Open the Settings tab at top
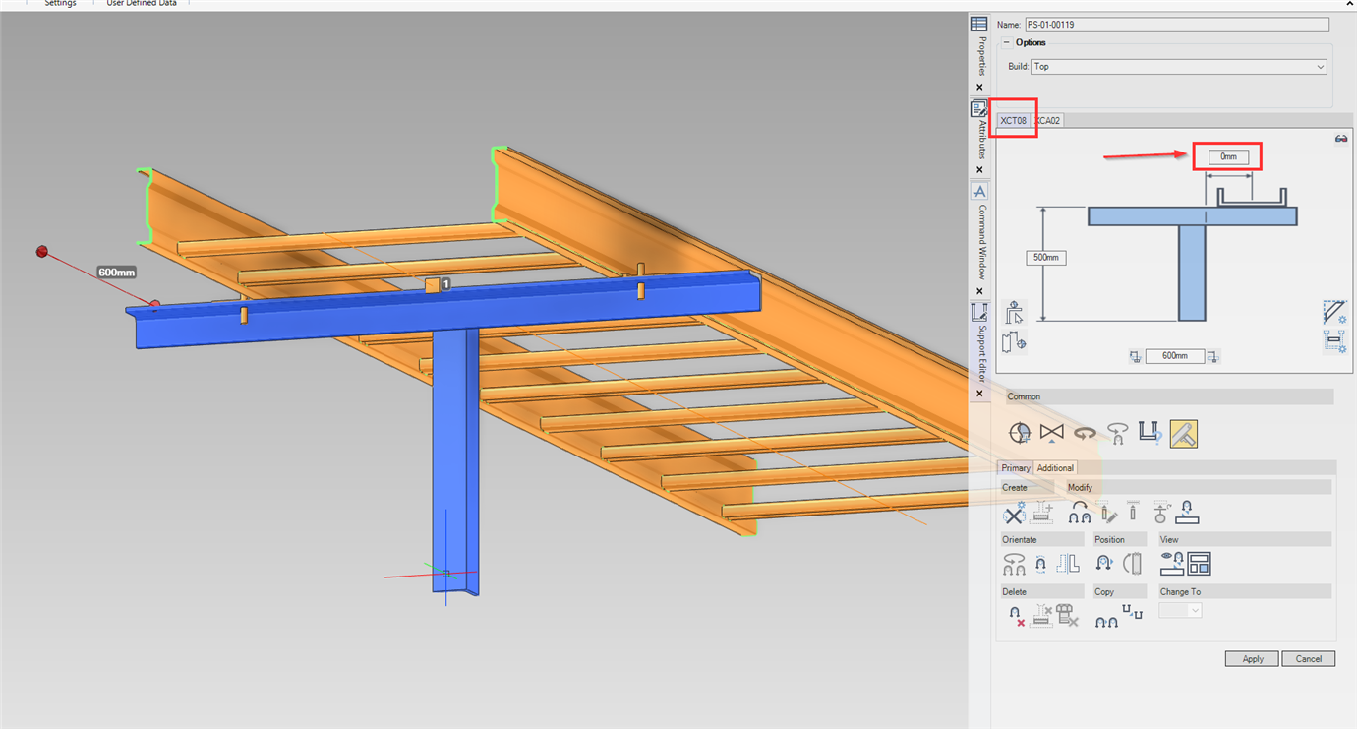Screen dimensions: 1357x729 coord(60,4)
